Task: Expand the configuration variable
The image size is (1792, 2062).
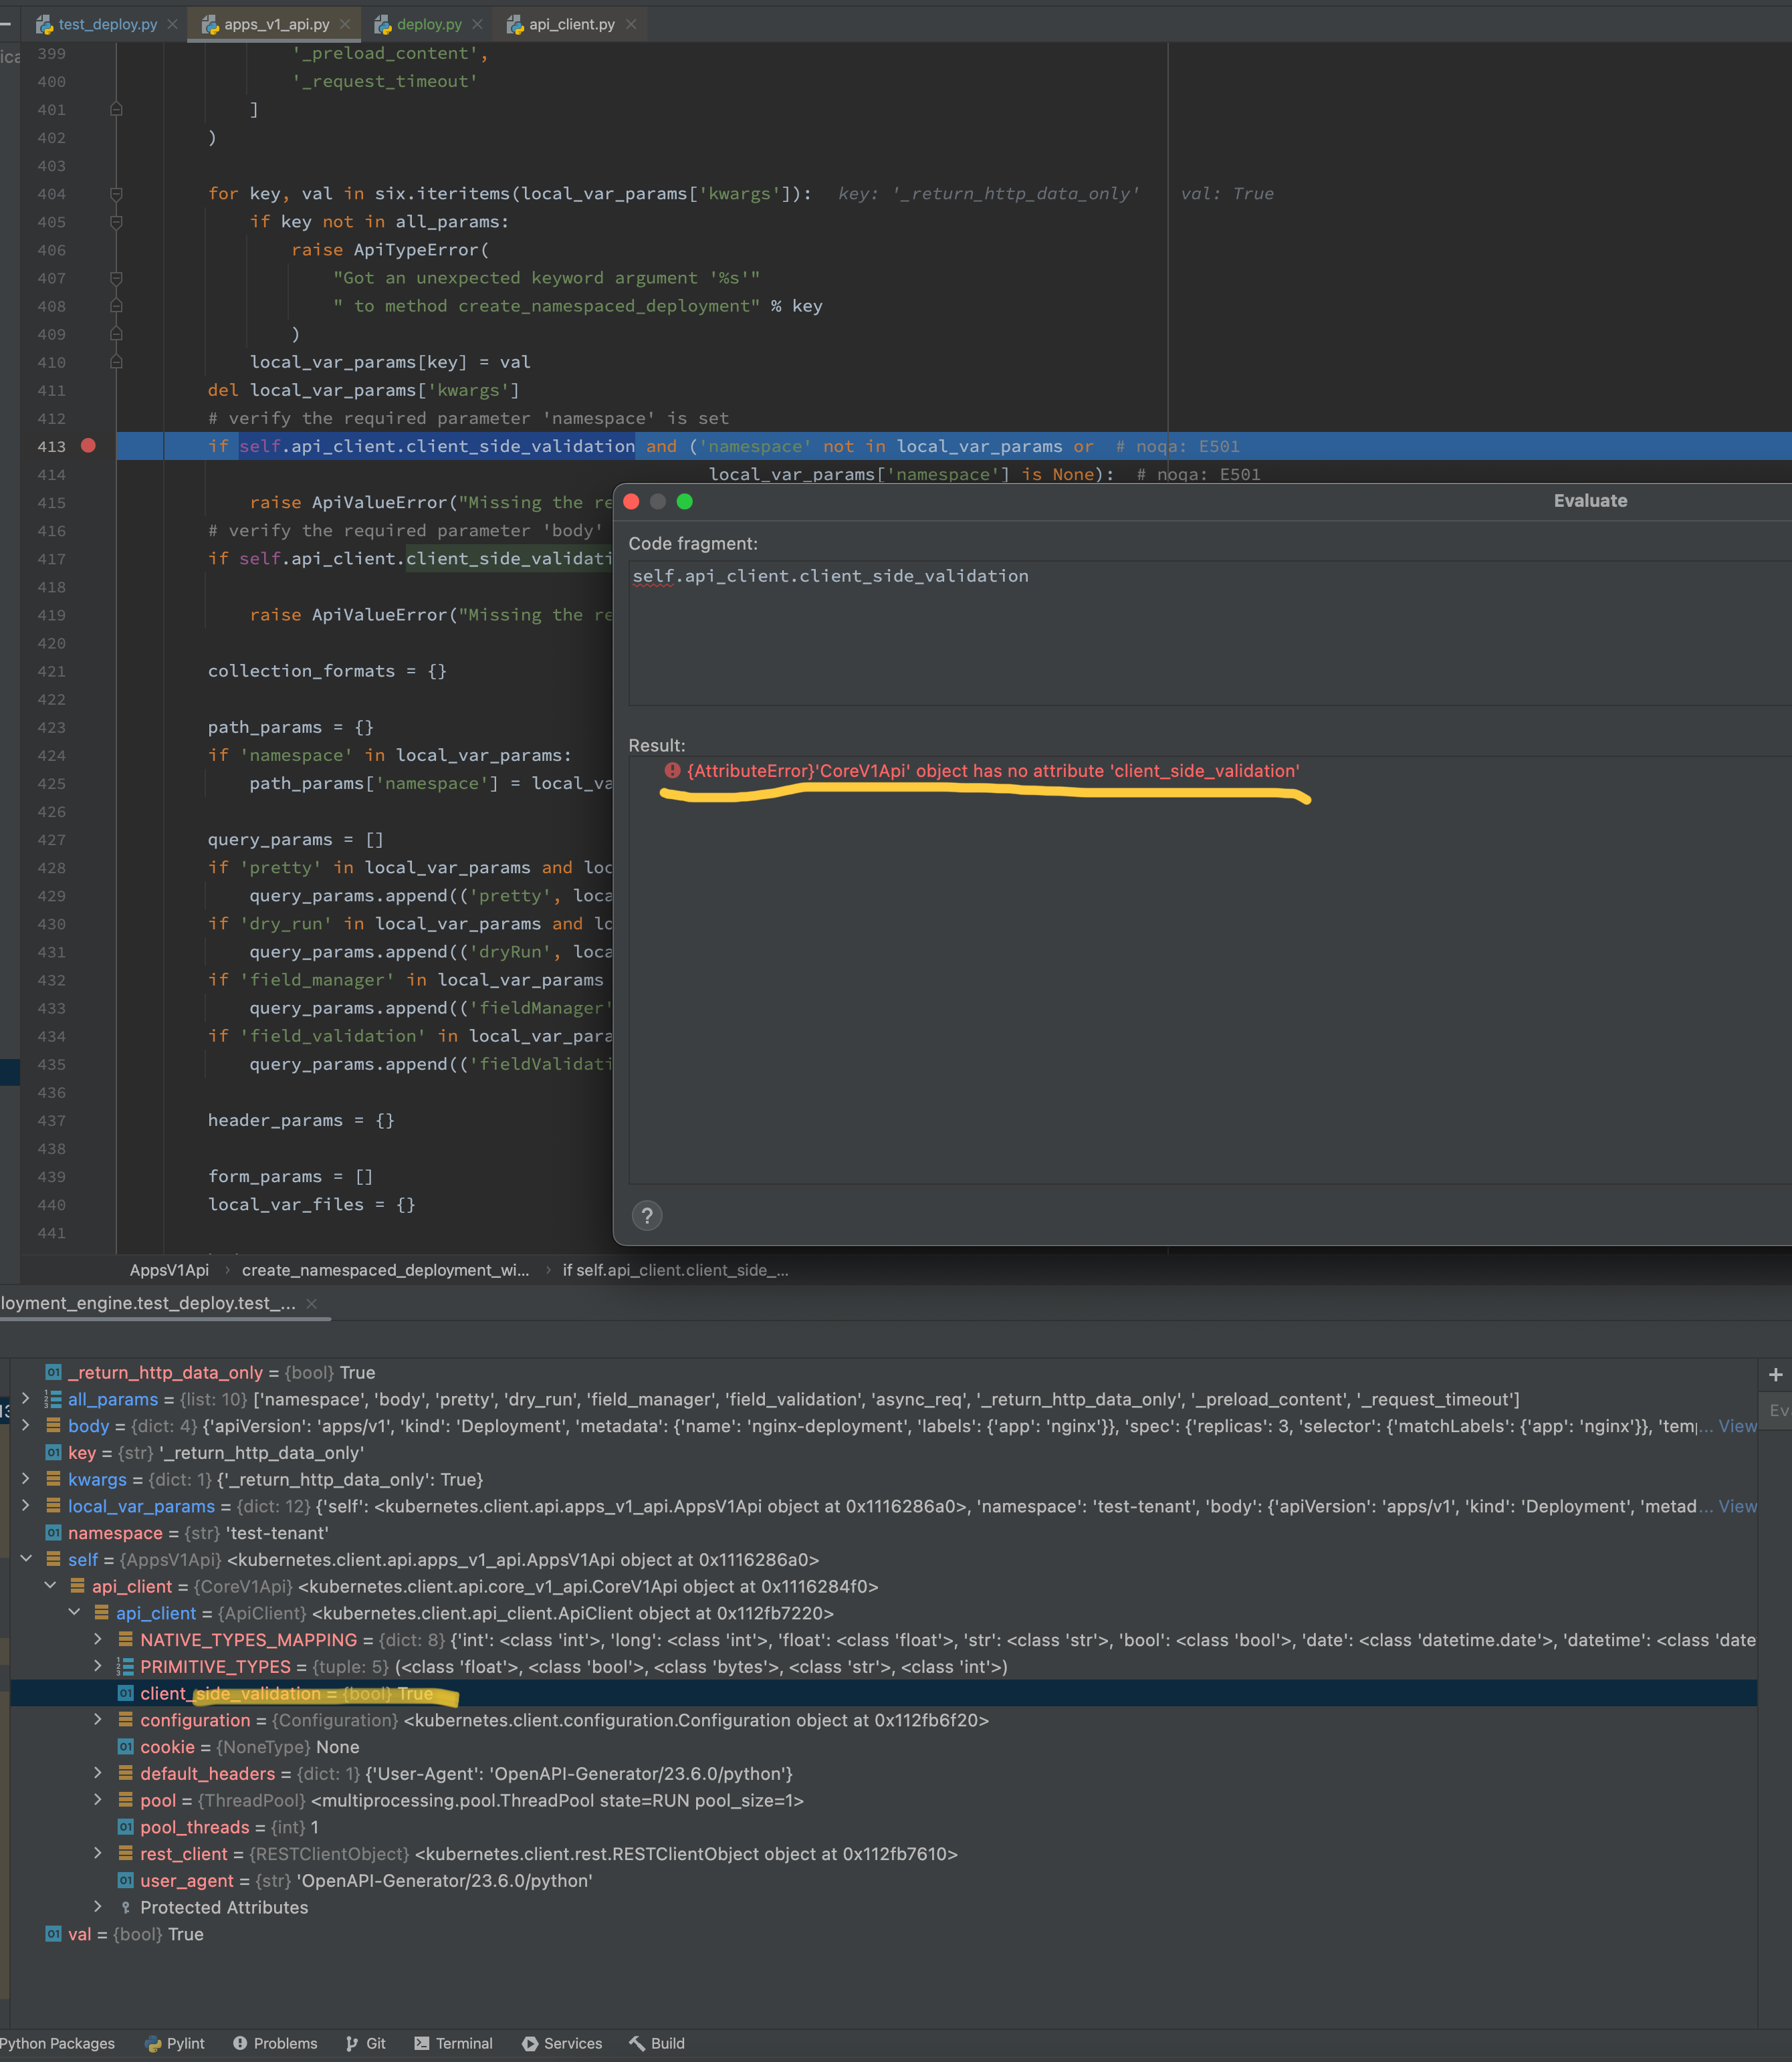Action: pyautogui.click(x=98, y=1719)
